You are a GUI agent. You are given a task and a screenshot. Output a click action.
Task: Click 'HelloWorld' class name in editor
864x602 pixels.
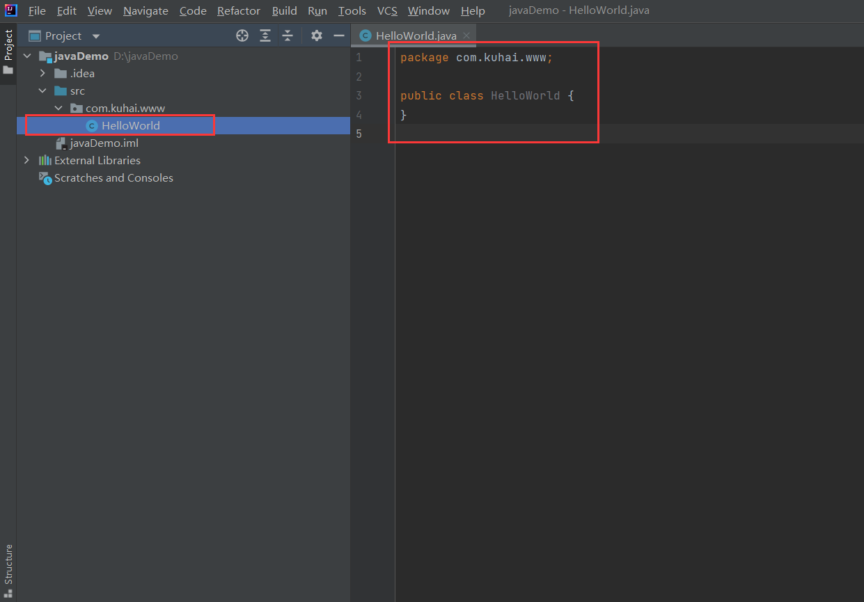(x=526, y=95)
